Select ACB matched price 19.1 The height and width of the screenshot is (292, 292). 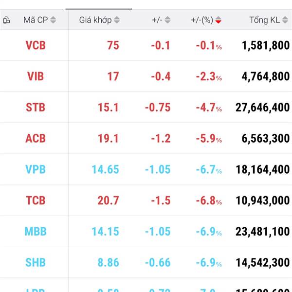pos(109,139)
